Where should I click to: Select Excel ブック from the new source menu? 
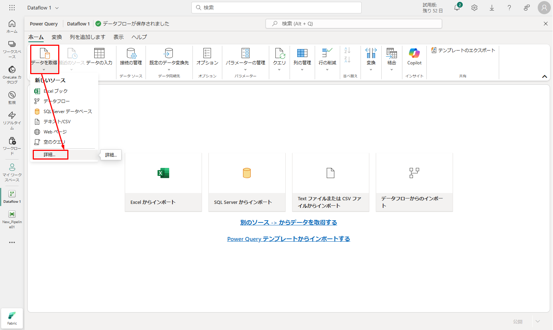tap(55, 91)
